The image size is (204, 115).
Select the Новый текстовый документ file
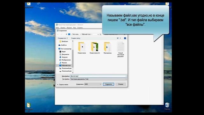(120, 50)
